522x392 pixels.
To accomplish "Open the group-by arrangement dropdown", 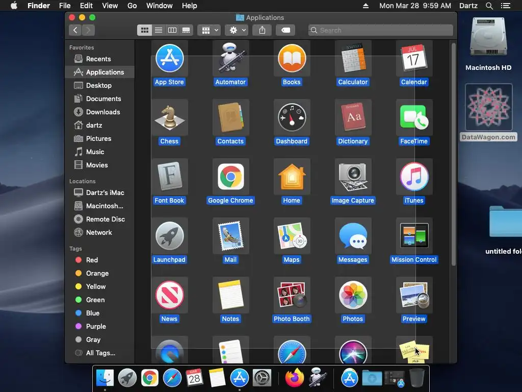I will [210, 30].
